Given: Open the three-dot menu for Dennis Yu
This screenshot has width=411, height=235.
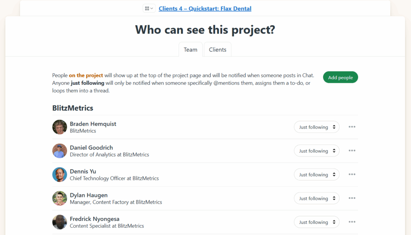Looking at the screenshot, I should 352,175.
